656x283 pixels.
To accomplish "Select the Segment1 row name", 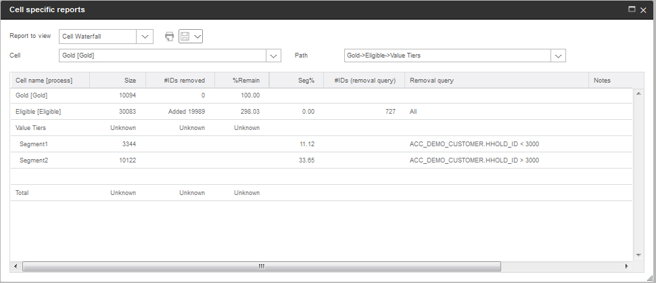I will pyautogui.click(x=34, y=144).
